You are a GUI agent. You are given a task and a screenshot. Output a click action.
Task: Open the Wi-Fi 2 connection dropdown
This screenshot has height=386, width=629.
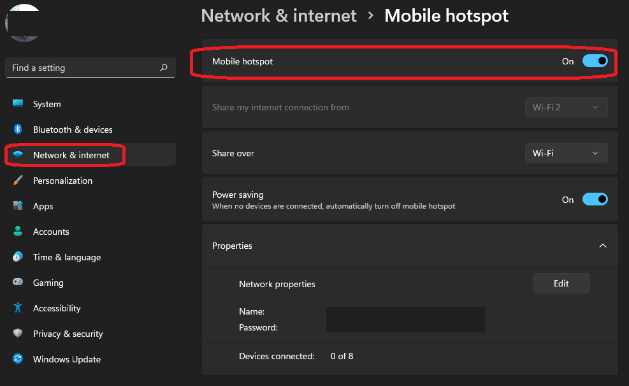click(x=565, y=107)
